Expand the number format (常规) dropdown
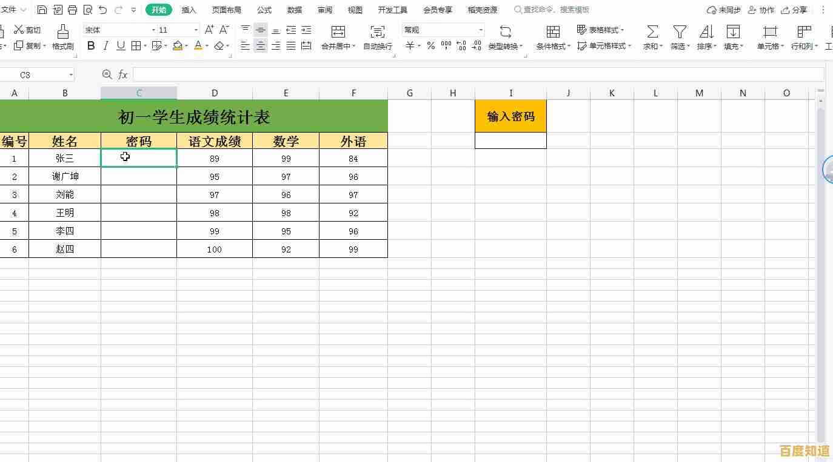The height and width of the screenshot is (462, 833). (481, 29)
